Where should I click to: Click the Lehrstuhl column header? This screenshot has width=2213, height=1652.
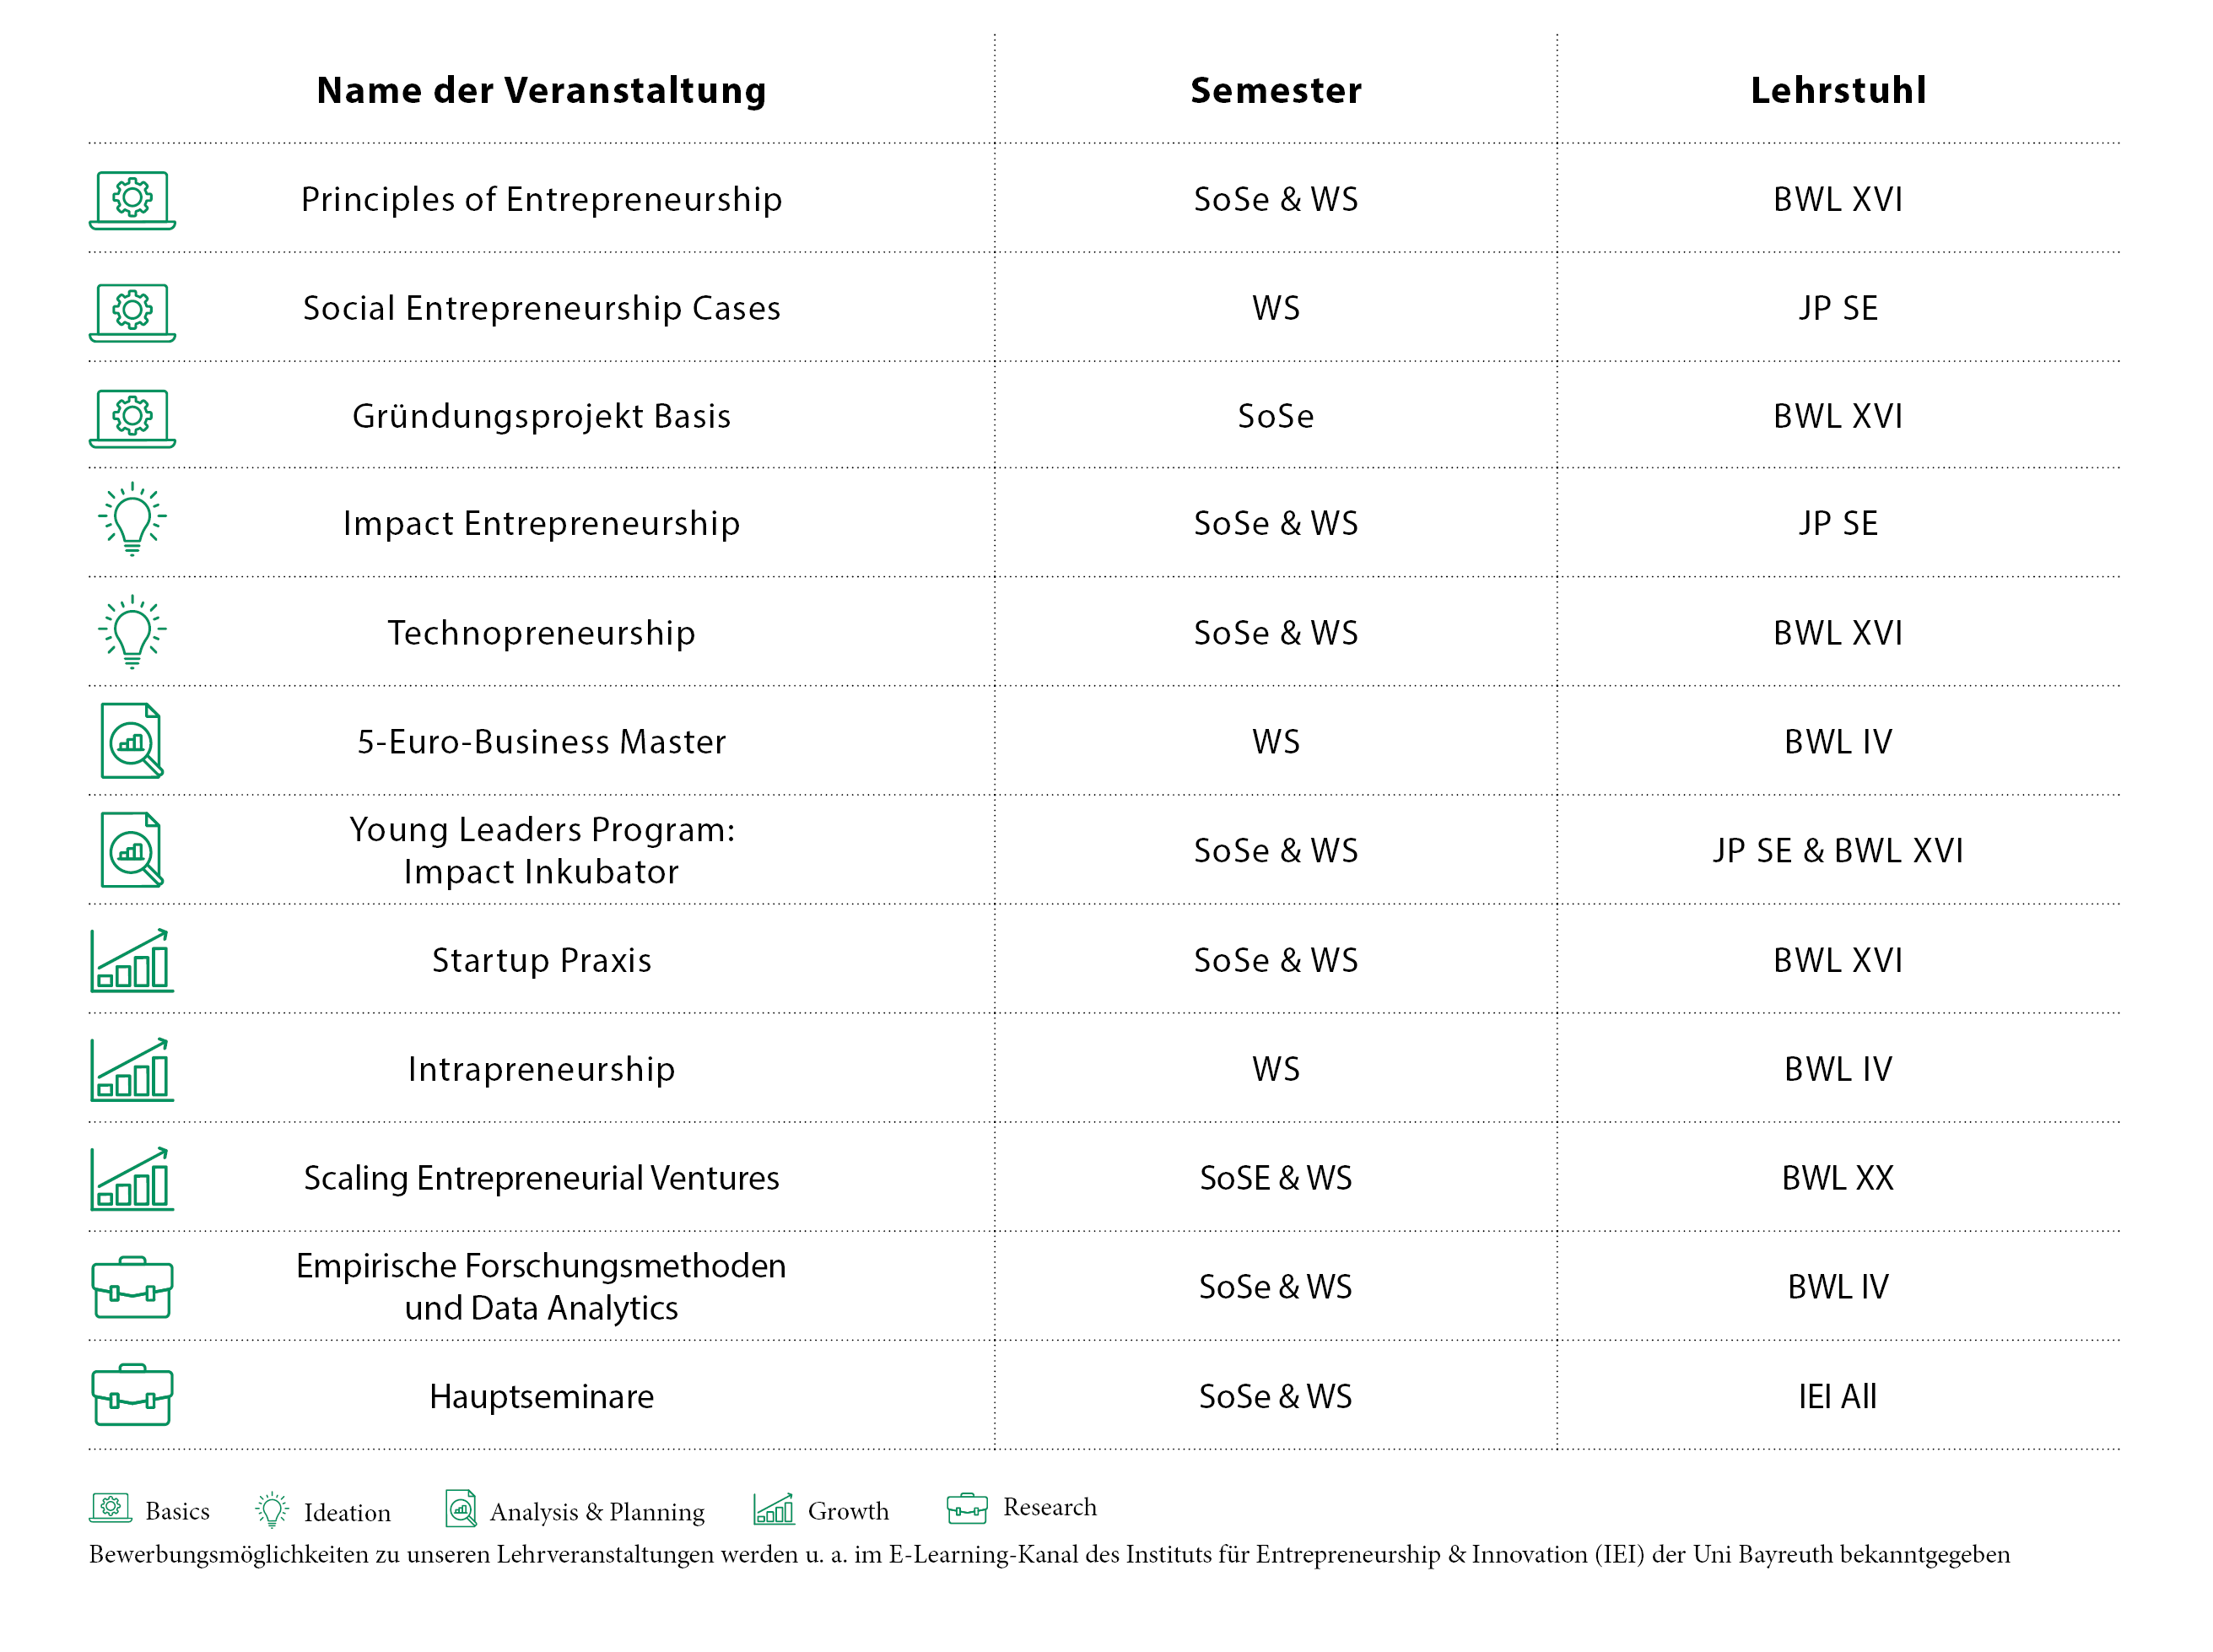coord(1837,90)
